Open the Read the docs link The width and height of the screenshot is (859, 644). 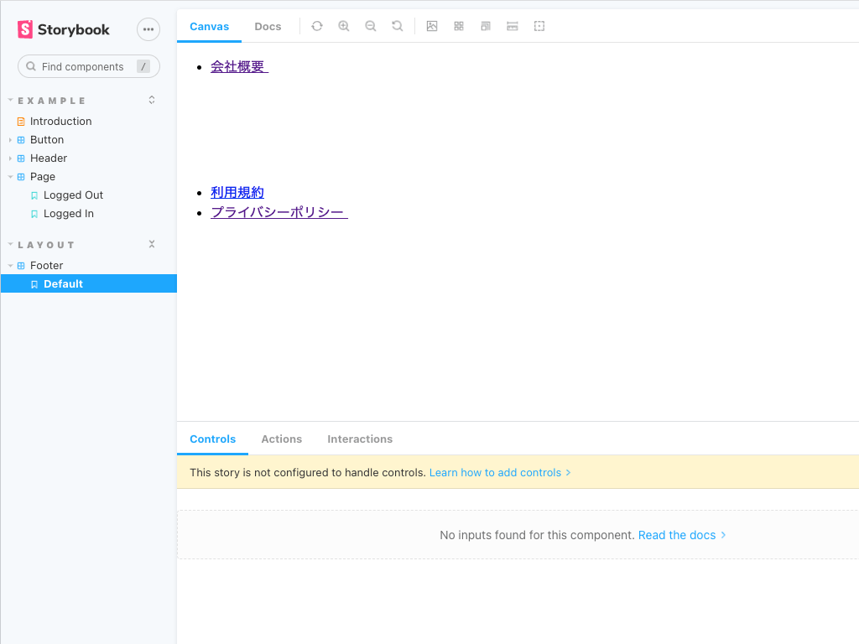click(x=682, y=535)
